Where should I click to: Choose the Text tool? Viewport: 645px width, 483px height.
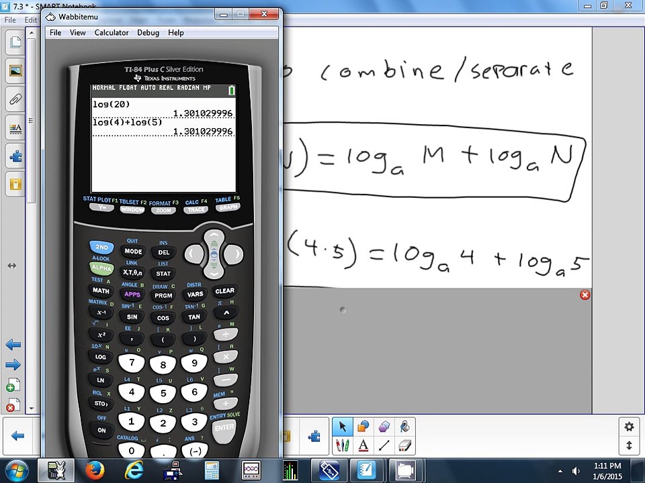(363, 445)
